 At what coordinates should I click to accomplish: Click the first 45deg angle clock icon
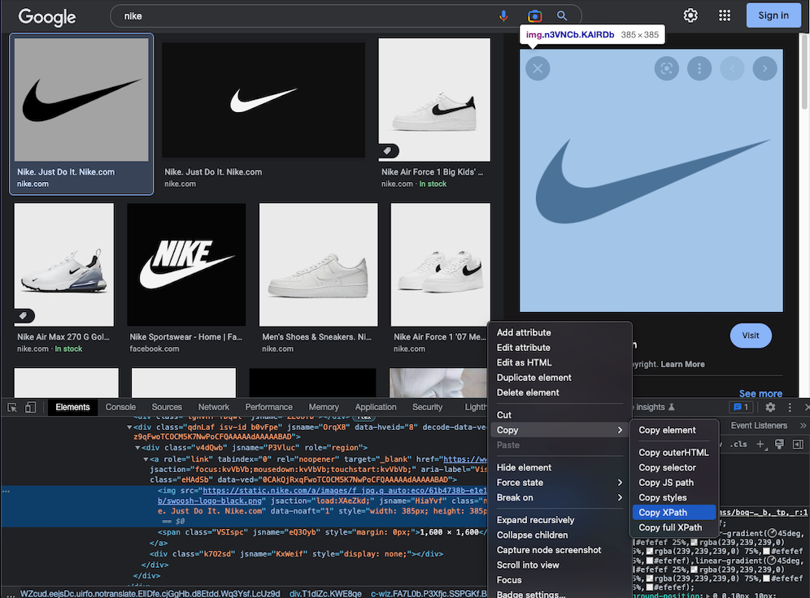(x=773, y=534)
